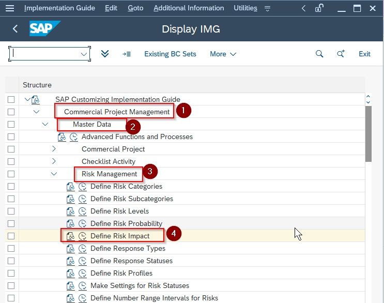Execute activity icon for Define Risk Subcategories
Image resolution: width=384 pixels, height=303 pixels.
click(83, 199)
